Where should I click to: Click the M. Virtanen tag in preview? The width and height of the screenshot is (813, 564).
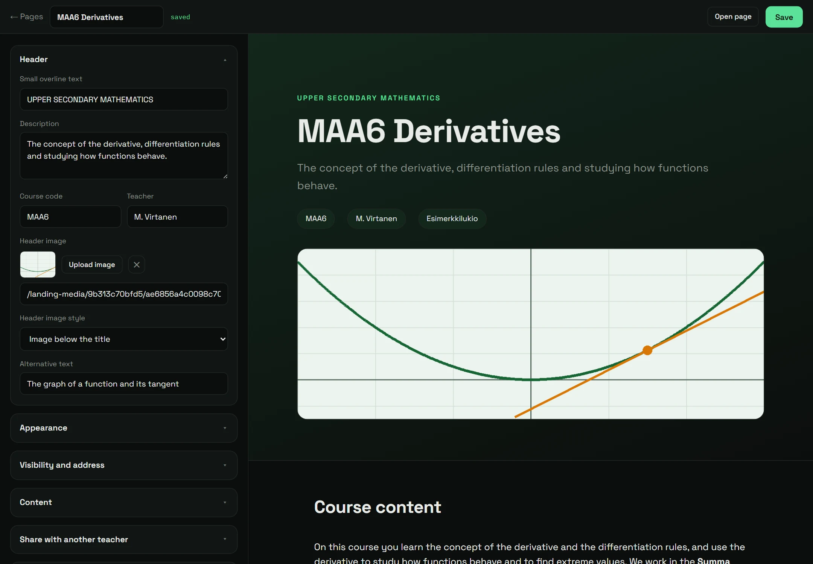tap(376, 218)
